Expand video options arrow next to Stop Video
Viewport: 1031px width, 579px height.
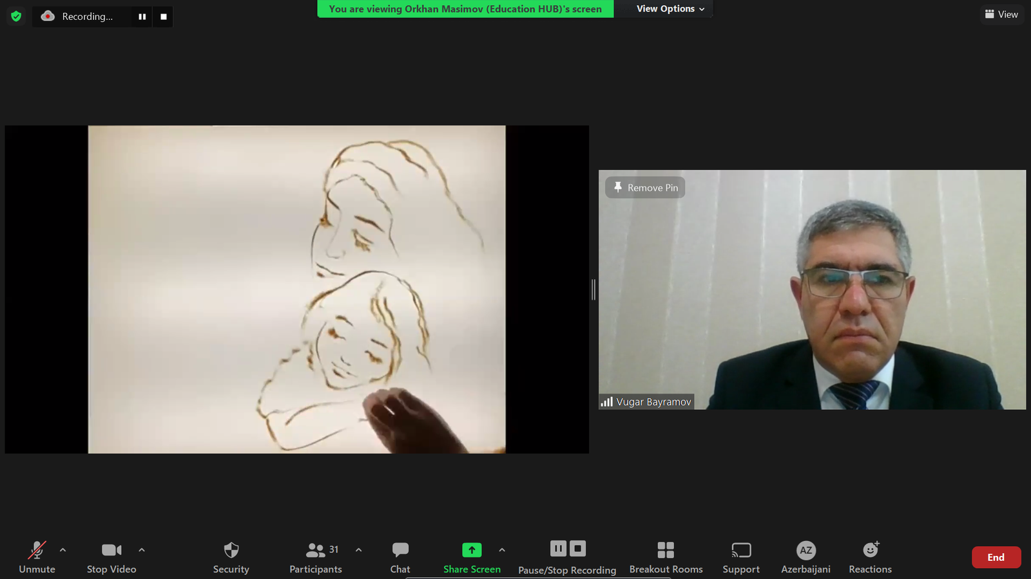tap(142, 550)
